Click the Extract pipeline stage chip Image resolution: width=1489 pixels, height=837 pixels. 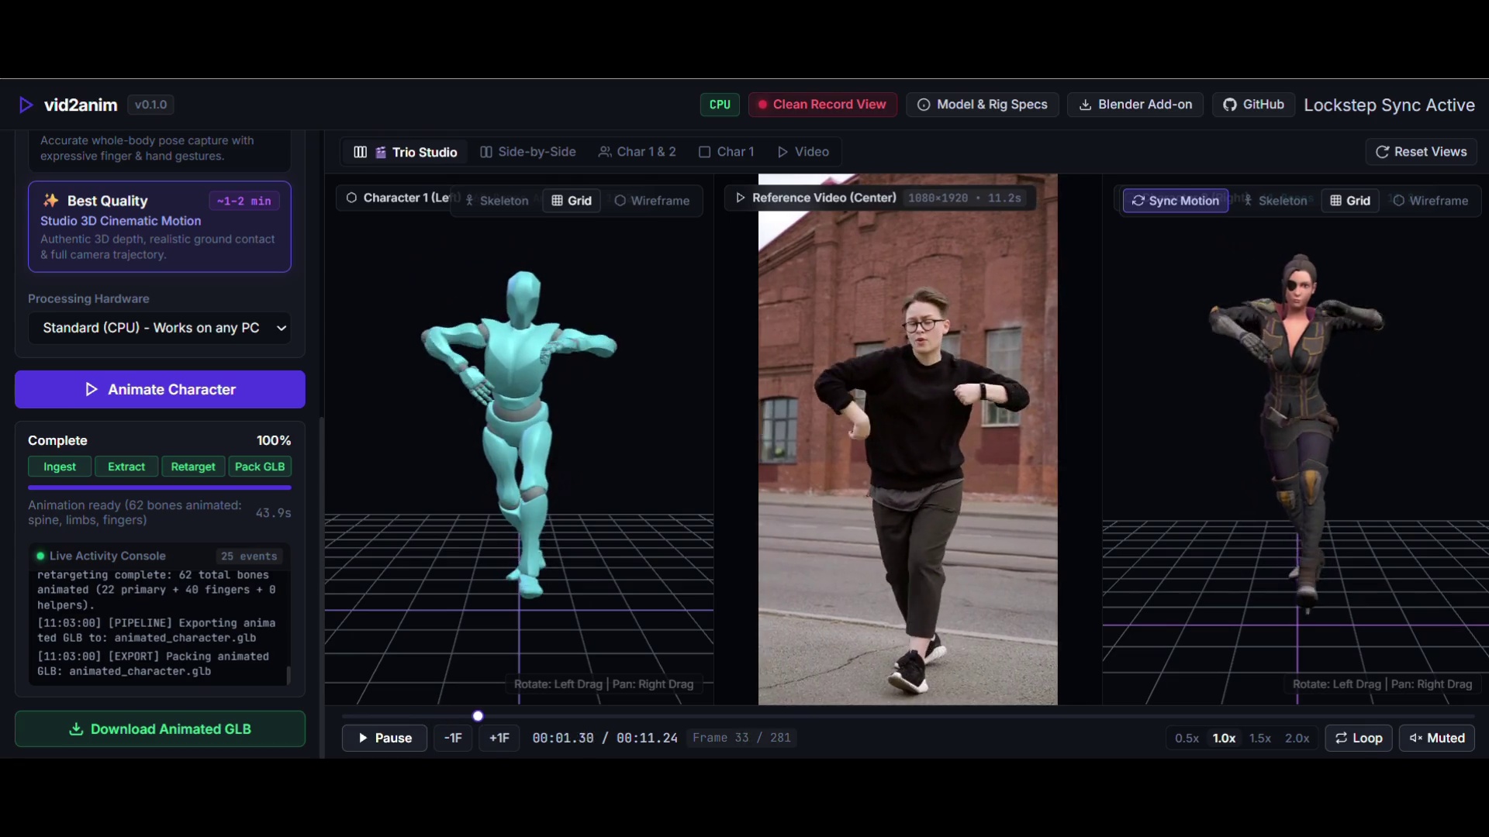pos(126,467)
